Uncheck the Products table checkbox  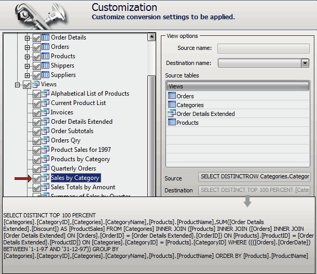(37, 57)
